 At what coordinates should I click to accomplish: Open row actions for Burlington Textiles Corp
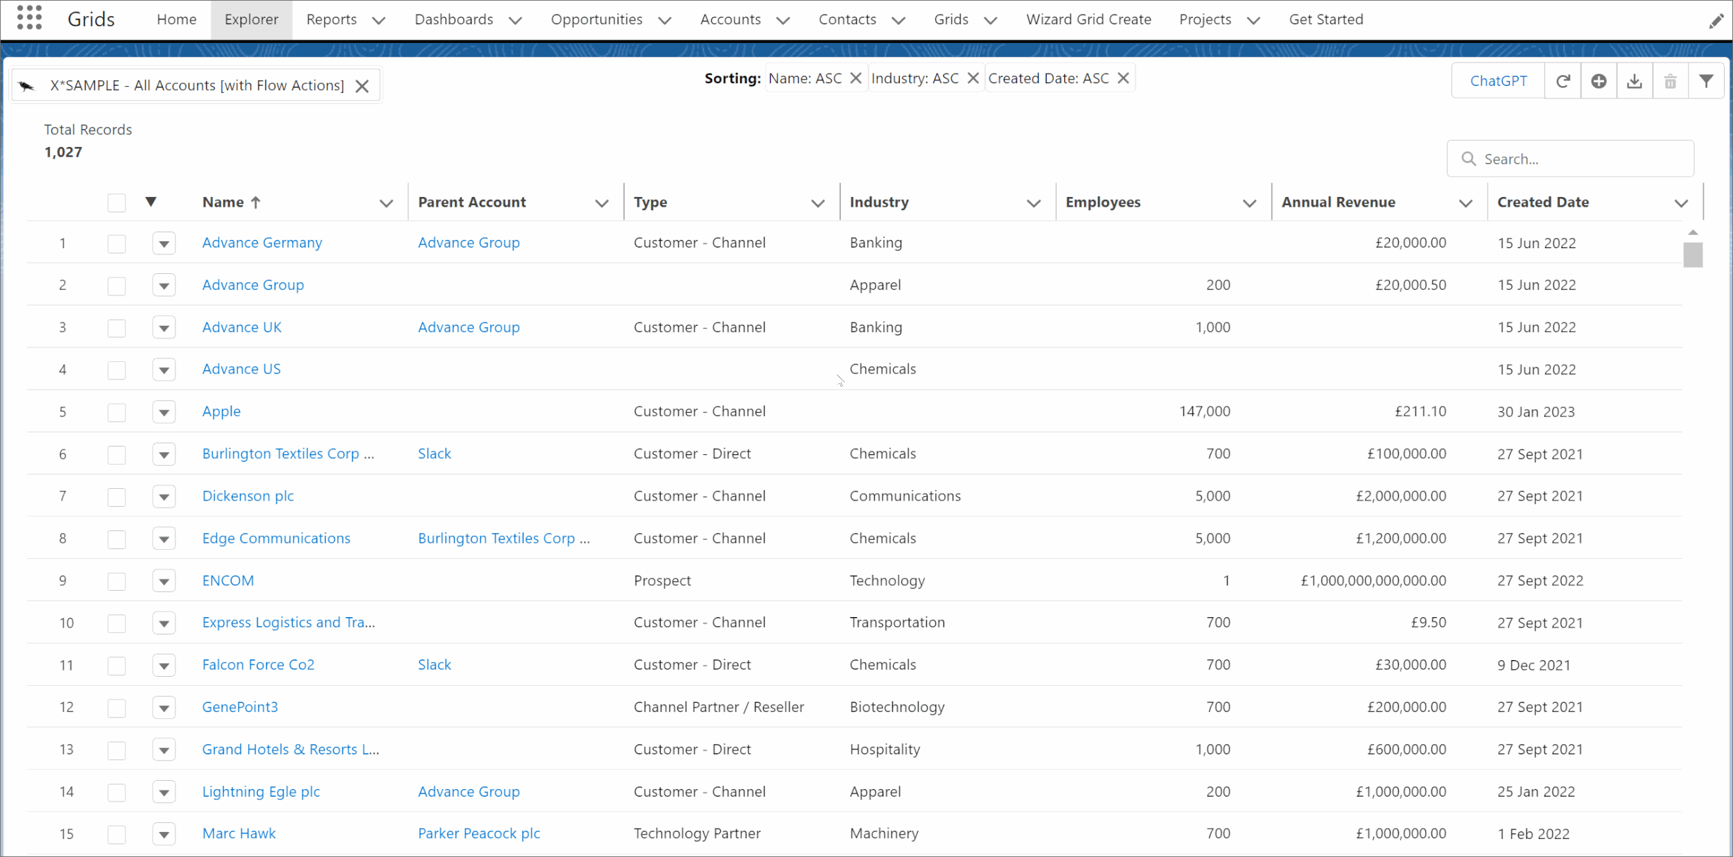tap(164, 454)
